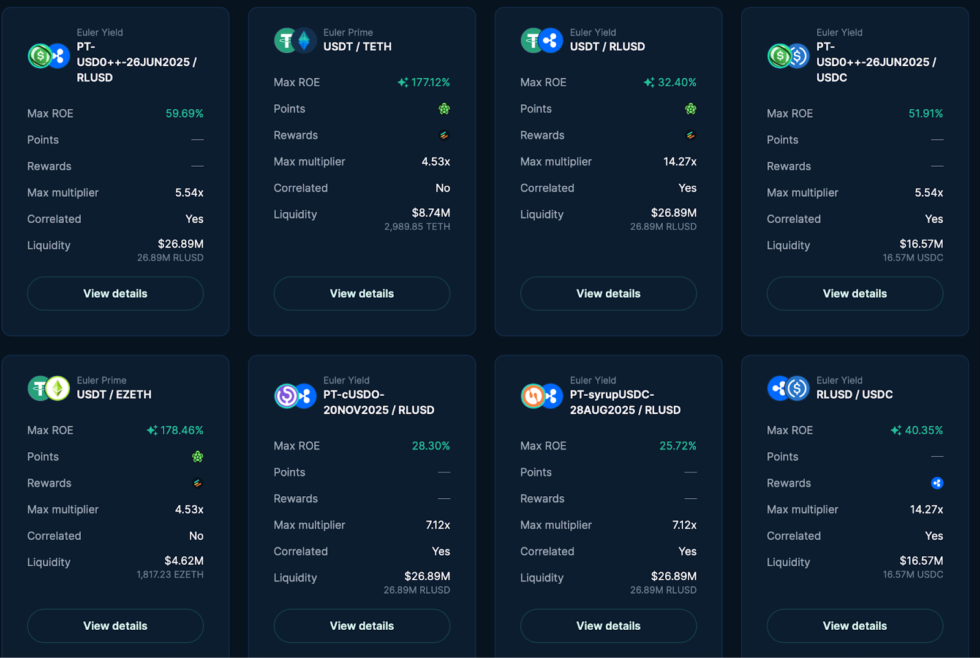Click the $4.62M liquidity value
The height and width of the screenshot is (658, 980).
point(184,561)
